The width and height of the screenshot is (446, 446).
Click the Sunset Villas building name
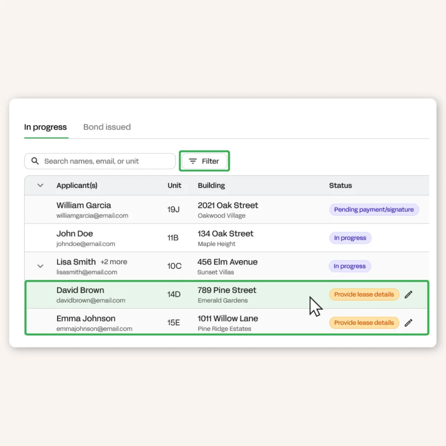click(x=215, y=272)
